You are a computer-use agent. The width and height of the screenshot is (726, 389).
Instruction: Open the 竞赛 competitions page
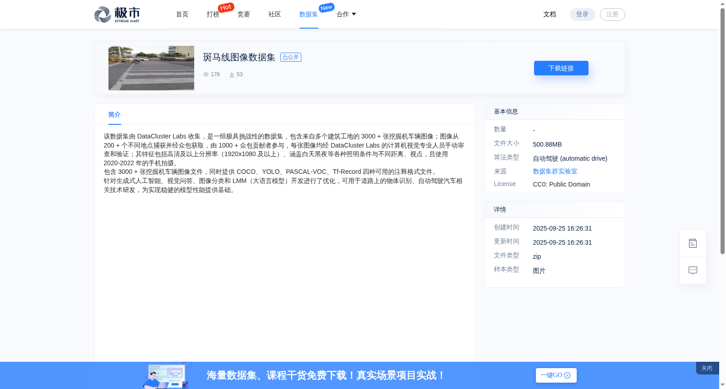(x=244, y=15)
